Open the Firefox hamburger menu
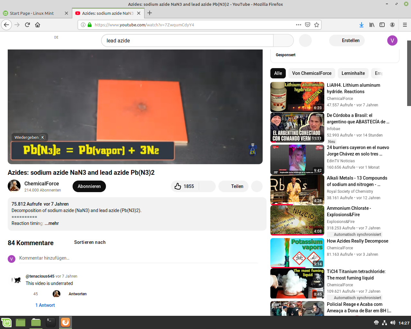411x329 pixels. [x=405, y=25]
